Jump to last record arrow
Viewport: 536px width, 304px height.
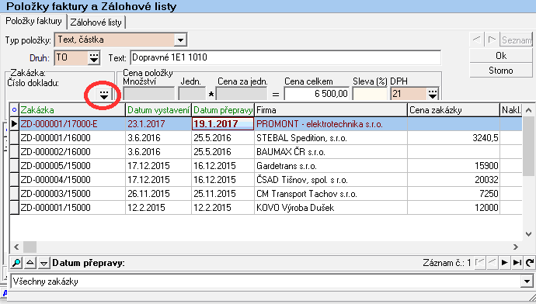tap(517, 262)
